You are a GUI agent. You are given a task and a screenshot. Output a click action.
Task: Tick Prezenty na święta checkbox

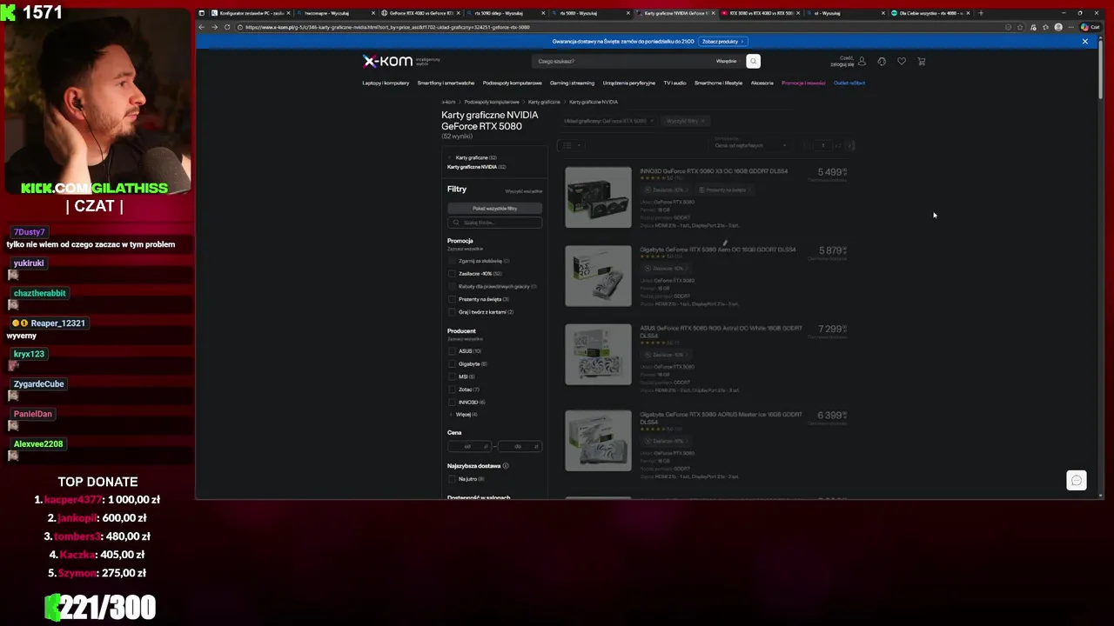(x=452, y=299)
